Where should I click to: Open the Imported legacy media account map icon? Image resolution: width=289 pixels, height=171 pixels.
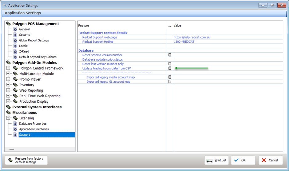click(x=170, y=77)
